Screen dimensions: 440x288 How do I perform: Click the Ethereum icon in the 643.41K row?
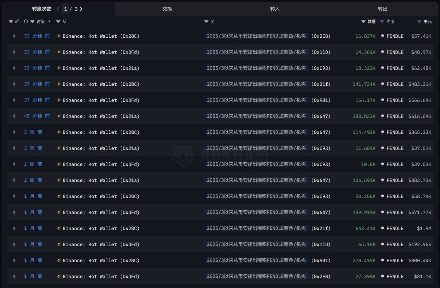pos(14,228)
